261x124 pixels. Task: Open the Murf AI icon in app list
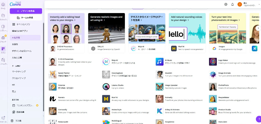(106, 99)
